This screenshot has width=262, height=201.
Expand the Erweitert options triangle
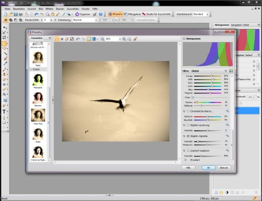pyautogui.click(x=185, y=160)
